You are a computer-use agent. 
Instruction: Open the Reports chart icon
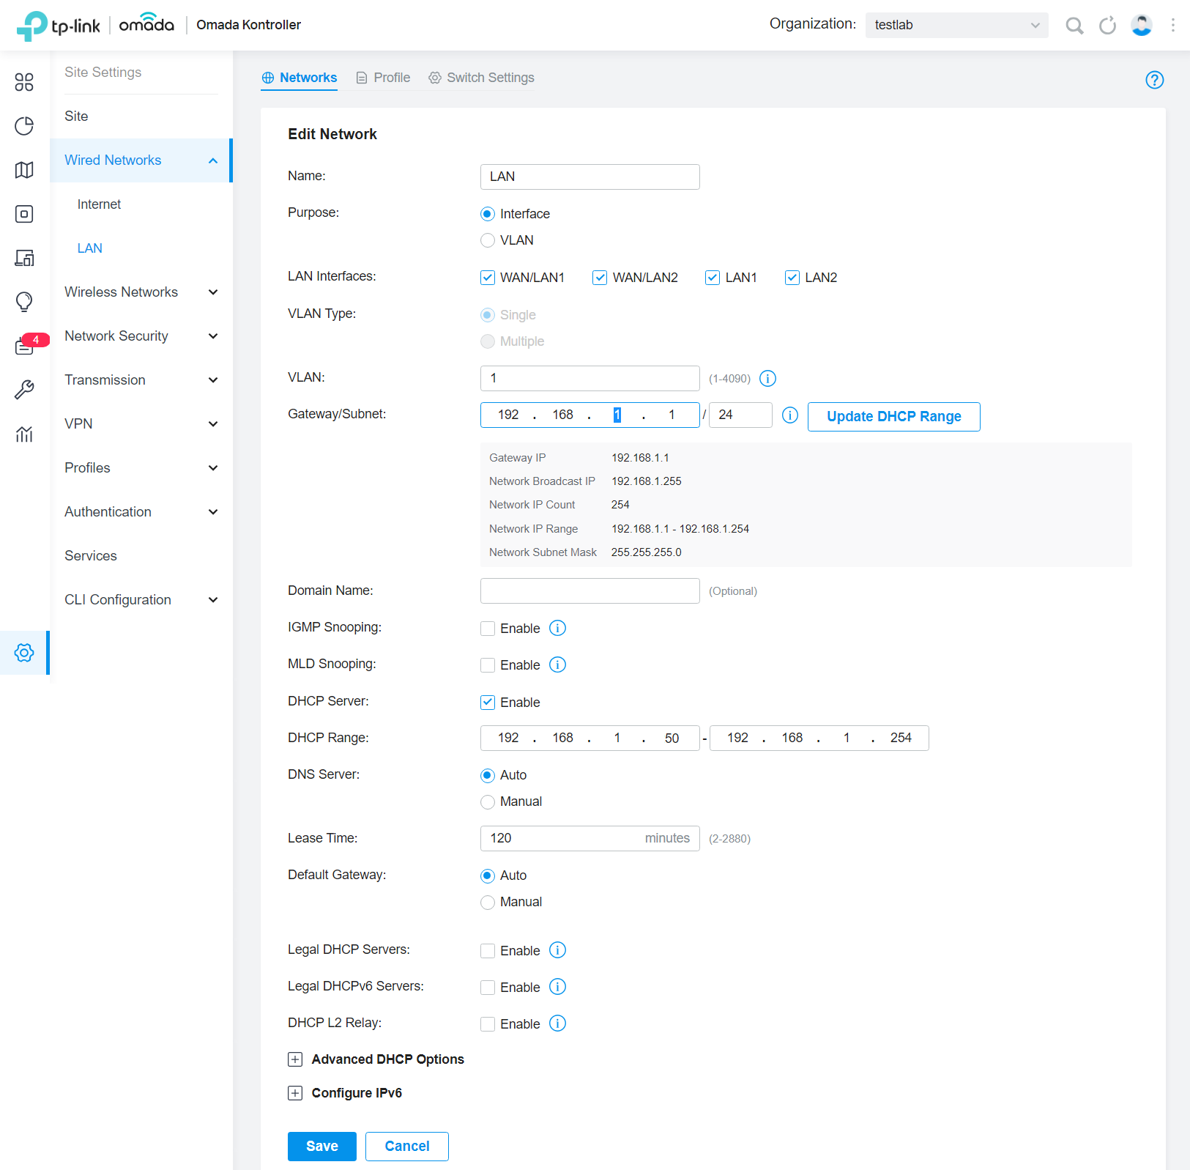tap(24, 434)
